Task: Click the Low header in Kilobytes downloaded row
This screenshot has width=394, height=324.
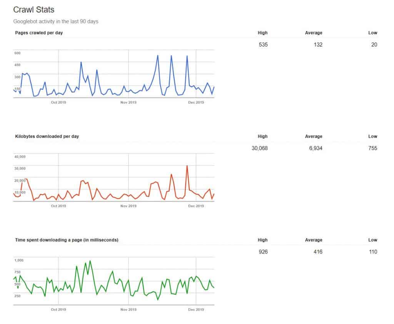Action: (x=373, y=136)
